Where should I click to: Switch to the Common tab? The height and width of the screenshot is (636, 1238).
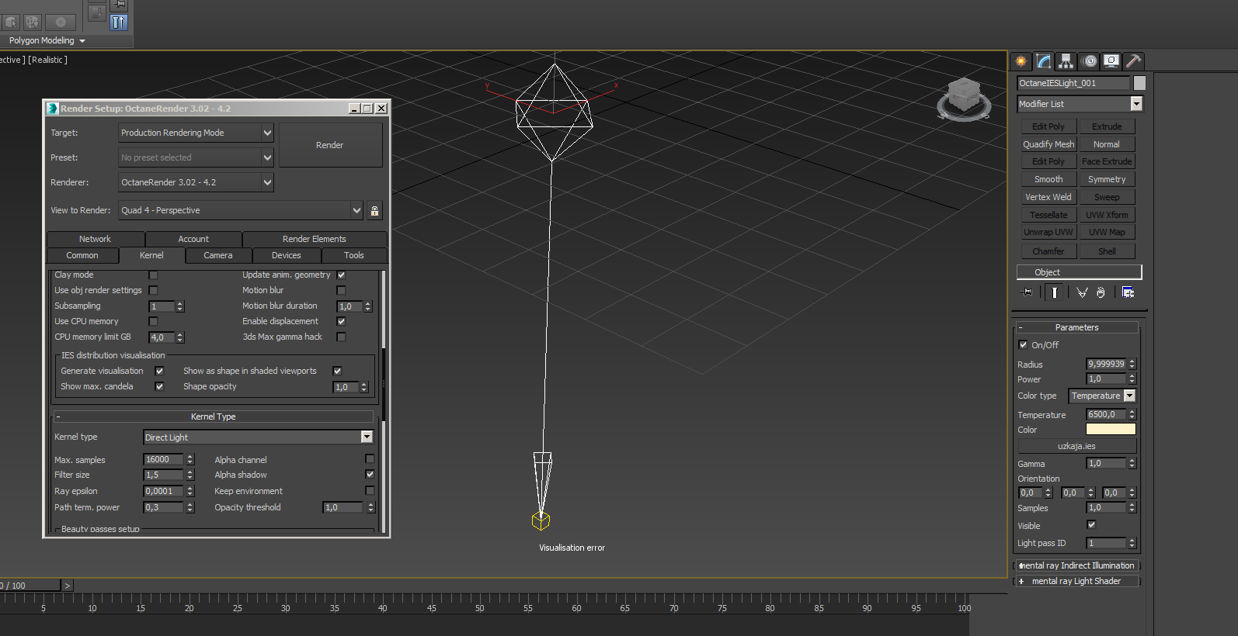pyautogui.click(x=82, y=255)
